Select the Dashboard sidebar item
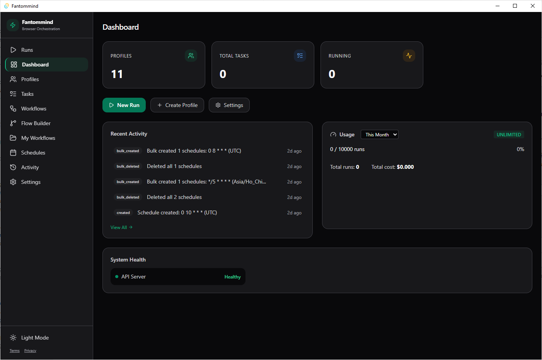 click(x=46, y=65)
